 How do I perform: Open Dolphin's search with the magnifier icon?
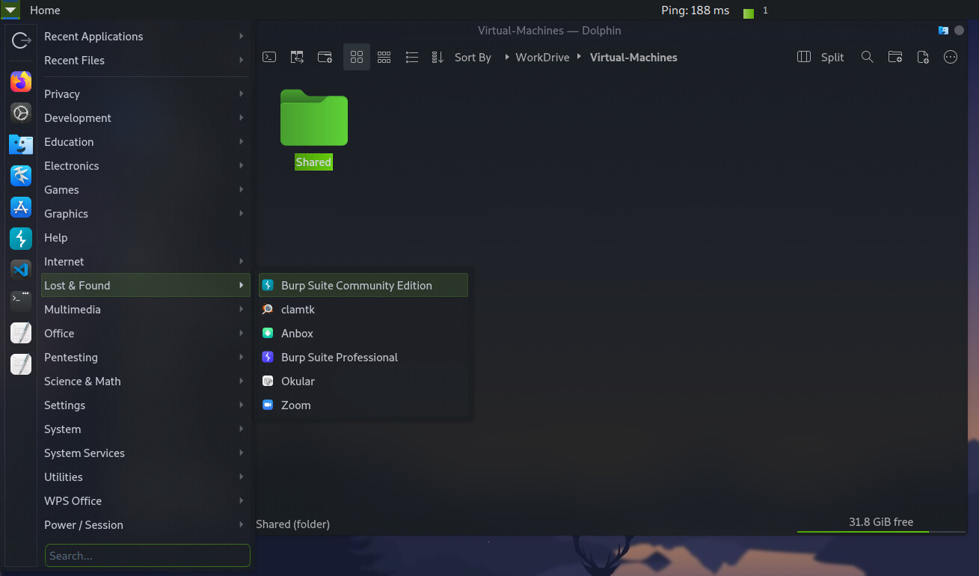867,57
